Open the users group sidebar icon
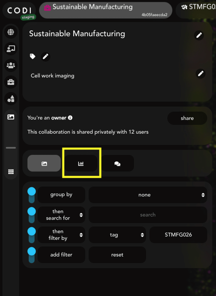 tap(11, 65)
